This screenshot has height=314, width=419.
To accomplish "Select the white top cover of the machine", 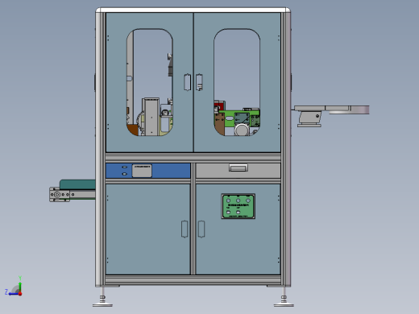I will pyautogui.click(x=193, y=10).
